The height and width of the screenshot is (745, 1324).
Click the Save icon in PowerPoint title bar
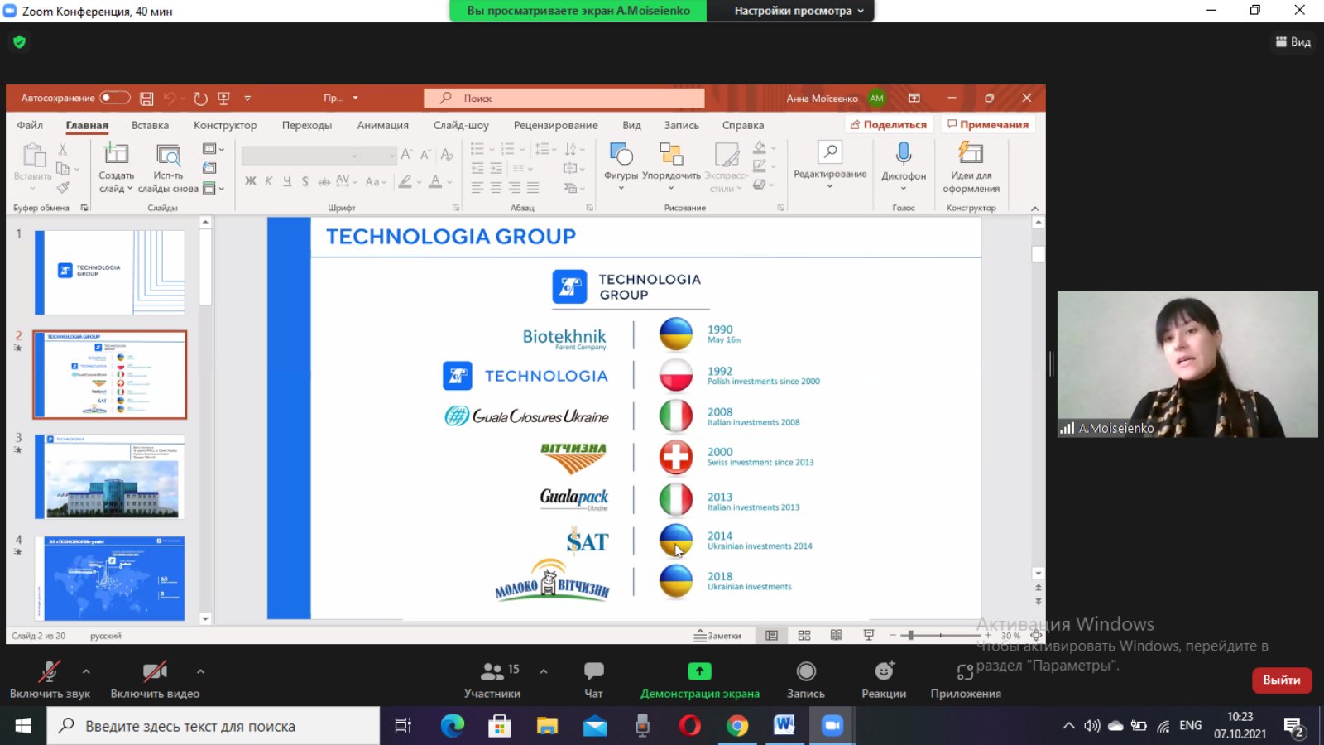tap(146, 99)
